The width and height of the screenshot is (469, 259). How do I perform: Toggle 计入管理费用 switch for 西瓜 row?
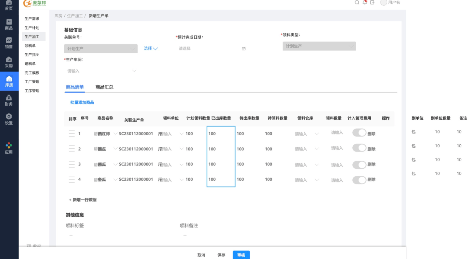[359, 148]
